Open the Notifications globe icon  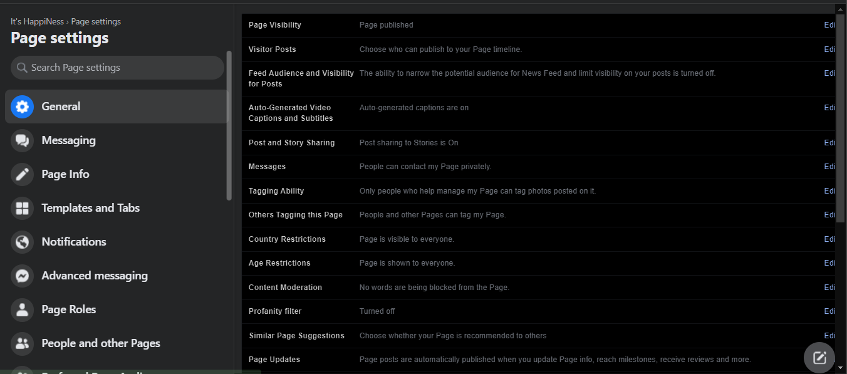pyautogui.click(x=22, y=242)
